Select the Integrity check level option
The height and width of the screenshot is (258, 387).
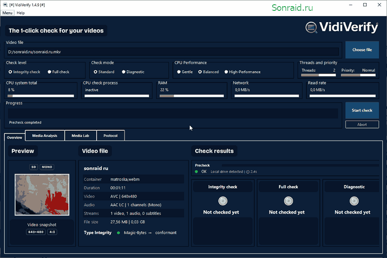[x=24, y=72]
